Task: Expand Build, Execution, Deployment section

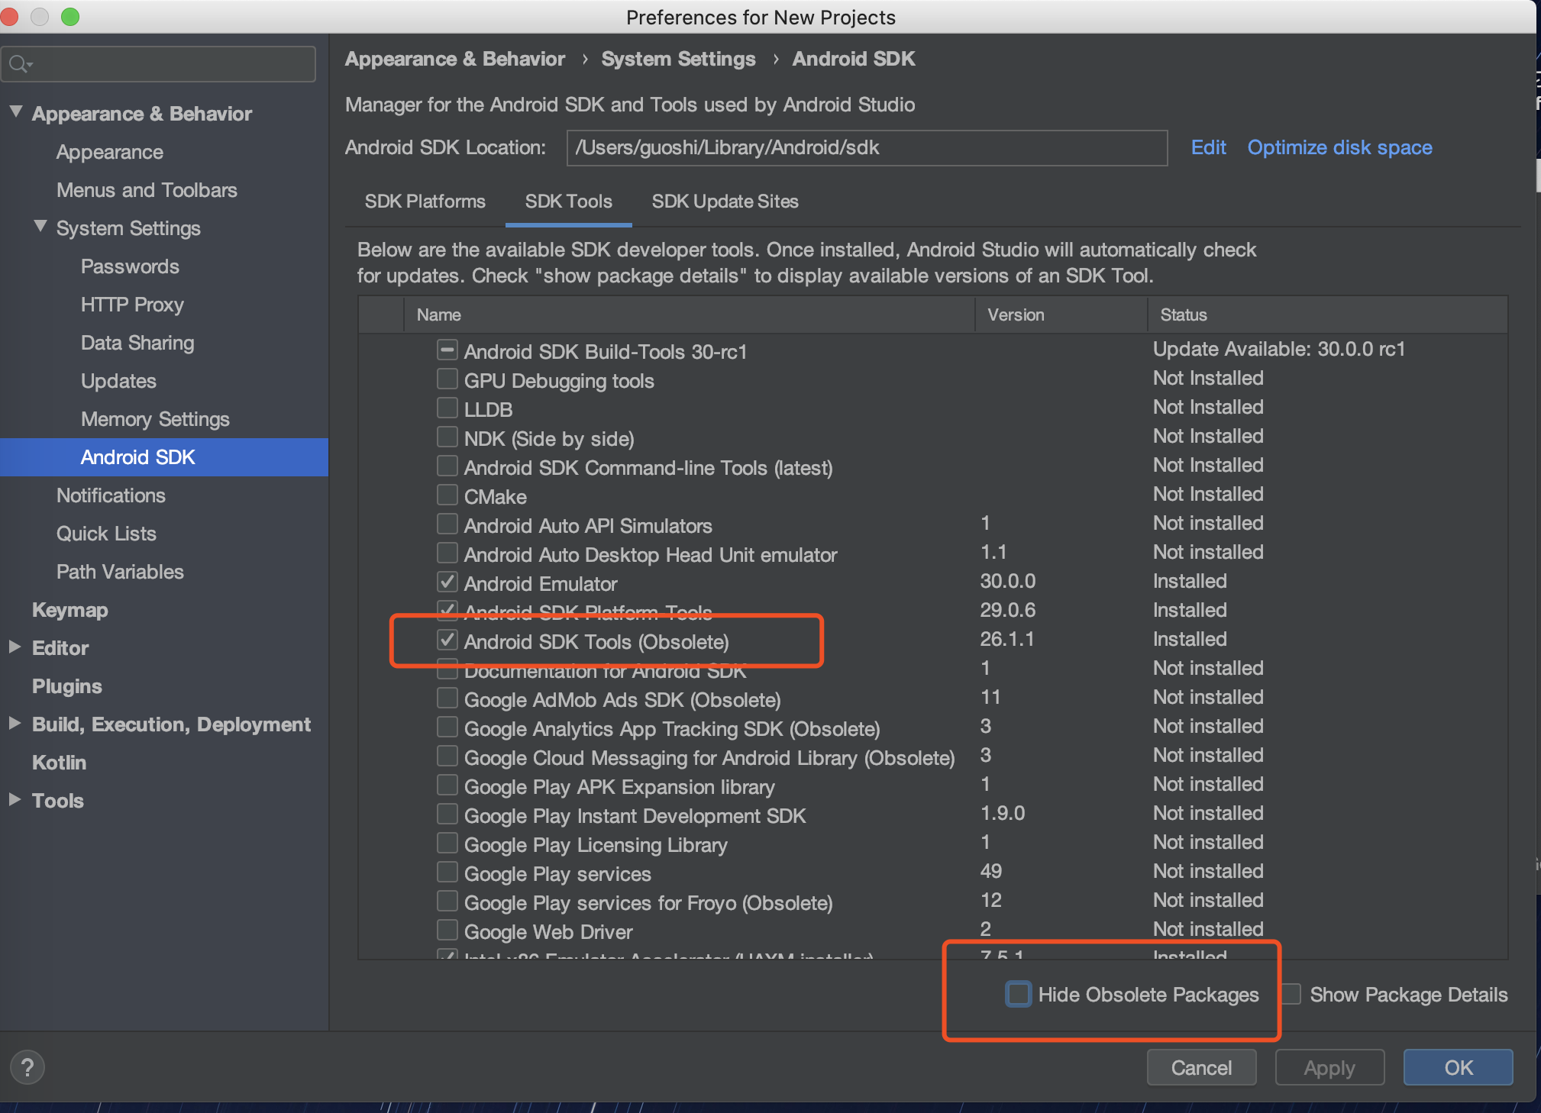Action: pyautogui.click(x=15, y=724)
